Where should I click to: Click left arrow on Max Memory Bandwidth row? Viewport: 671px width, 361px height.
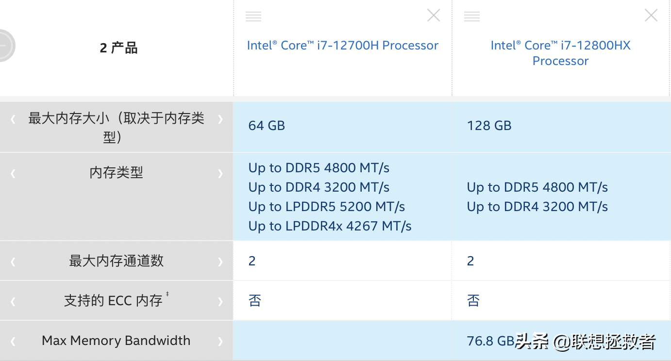pos(13,341)
